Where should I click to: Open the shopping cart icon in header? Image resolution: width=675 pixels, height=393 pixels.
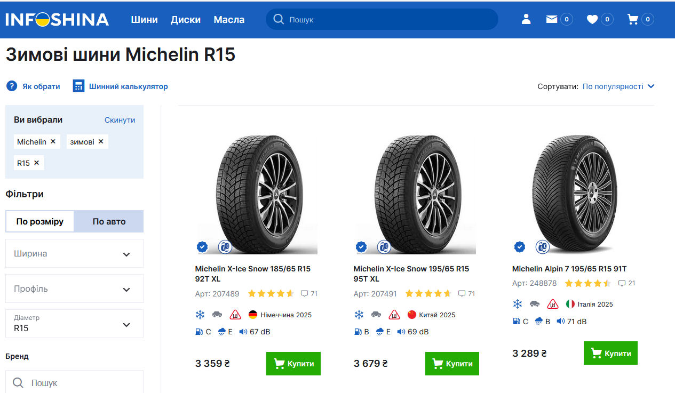[633, 19]
